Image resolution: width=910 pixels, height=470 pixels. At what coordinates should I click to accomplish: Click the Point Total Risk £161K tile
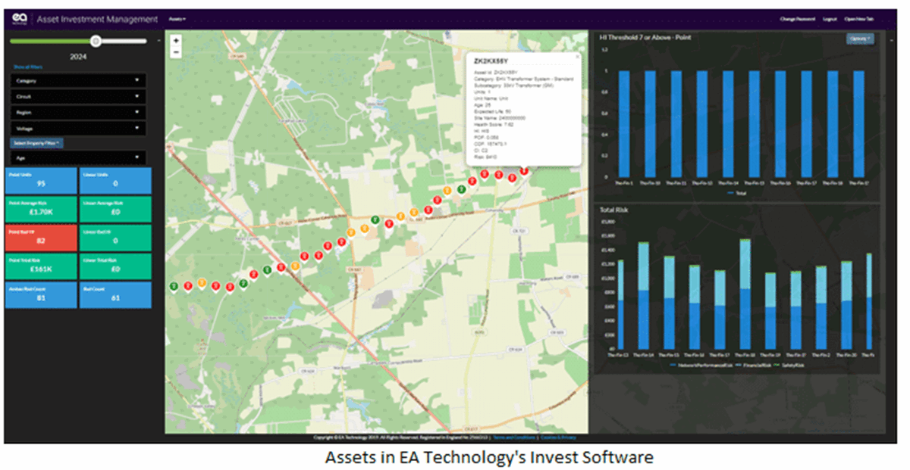pyautogui.click(x=41, y=266)
